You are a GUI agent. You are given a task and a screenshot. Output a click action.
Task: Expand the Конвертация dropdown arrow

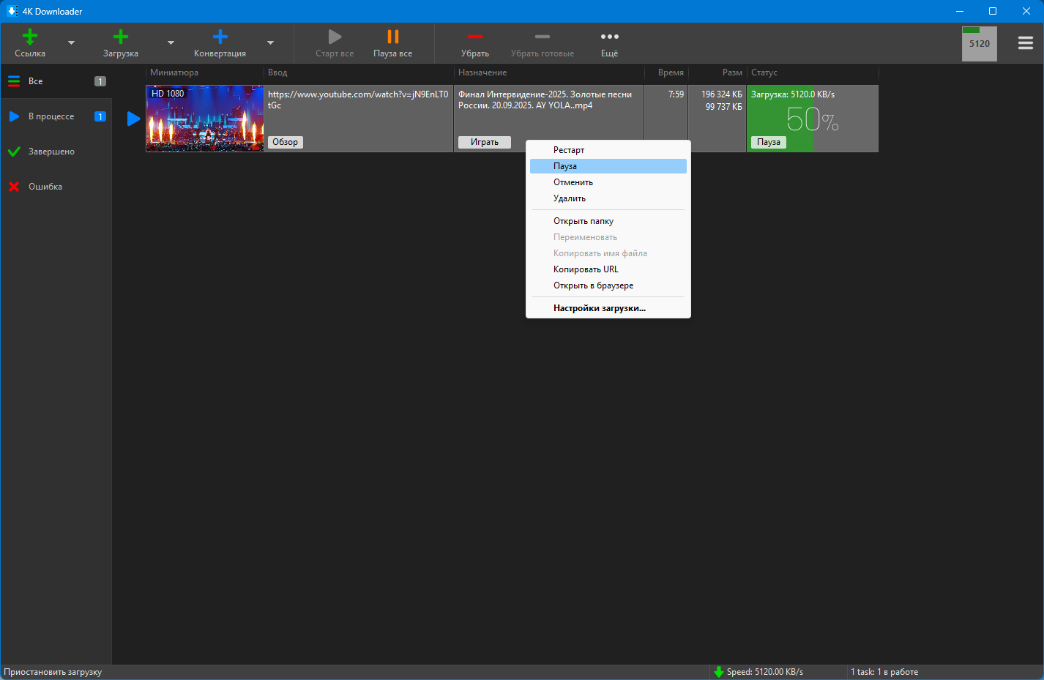click(270, 43)
